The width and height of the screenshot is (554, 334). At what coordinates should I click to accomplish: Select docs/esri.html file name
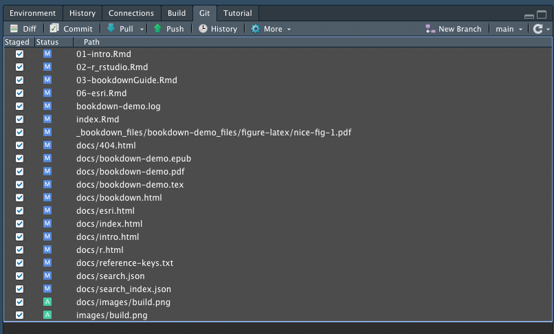pyautogui.click(x=105, y=211)
